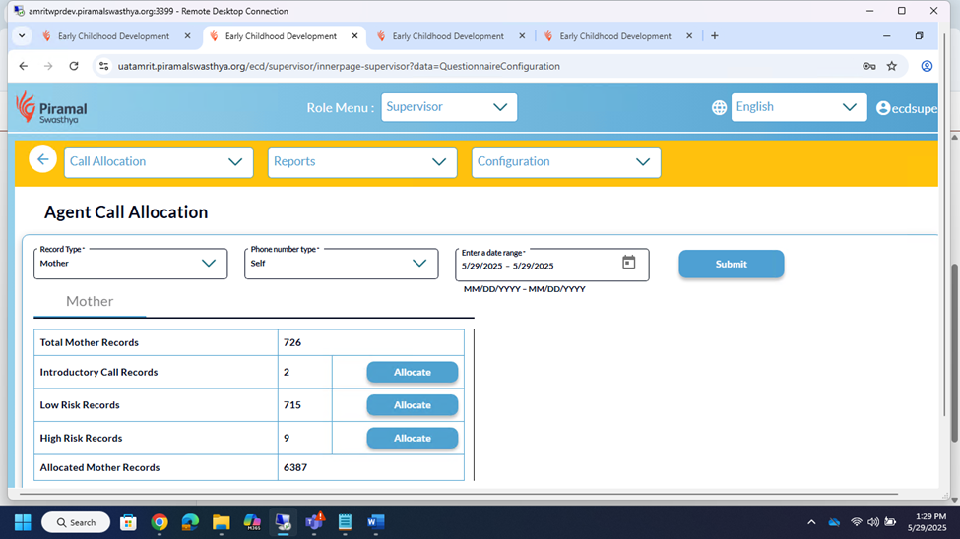960x539 pixels.
Task: Click the Submit button
Action: coord(731,264)
